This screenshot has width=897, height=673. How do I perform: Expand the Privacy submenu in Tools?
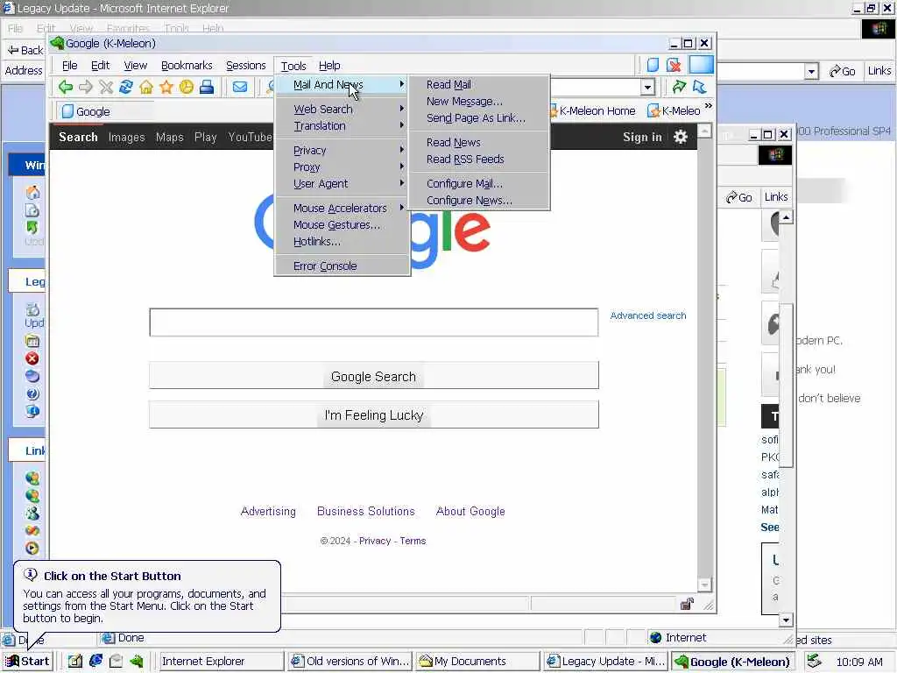click(342, 150)
